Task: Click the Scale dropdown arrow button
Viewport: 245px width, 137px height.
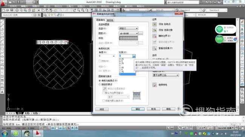Action: click(x=134, y=56)
